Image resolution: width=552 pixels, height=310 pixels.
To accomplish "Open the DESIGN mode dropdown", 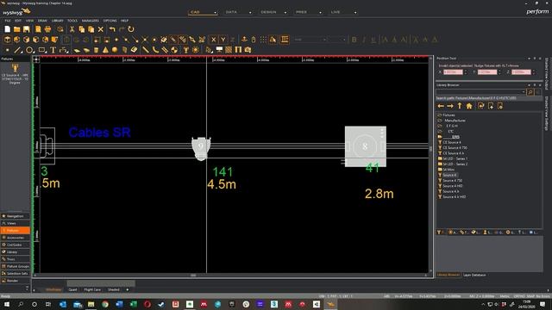I will pos(285,13).
